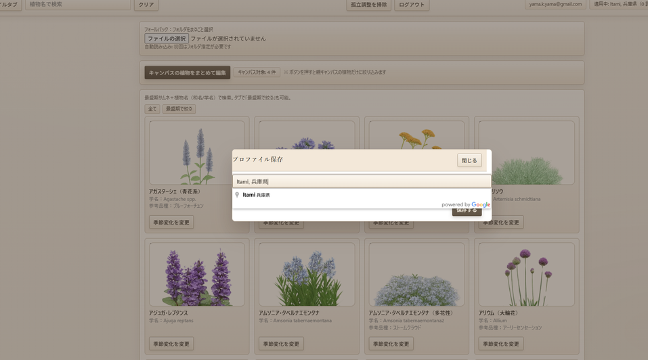Close the プロファイル保存 dialog with 閉じる

click(469, 160)
